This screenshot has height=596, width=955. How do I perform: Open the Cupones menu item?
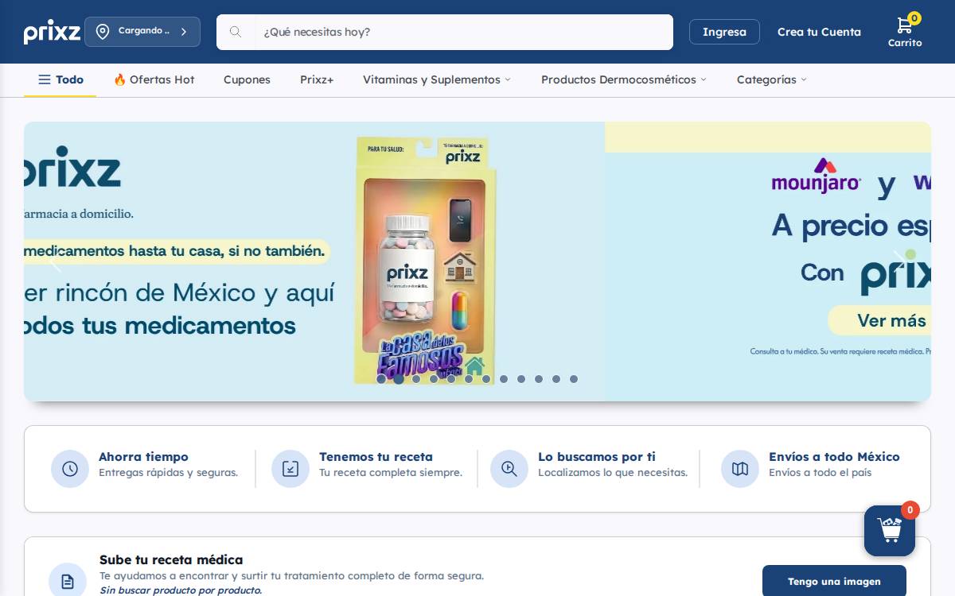[x=247, y=79]
